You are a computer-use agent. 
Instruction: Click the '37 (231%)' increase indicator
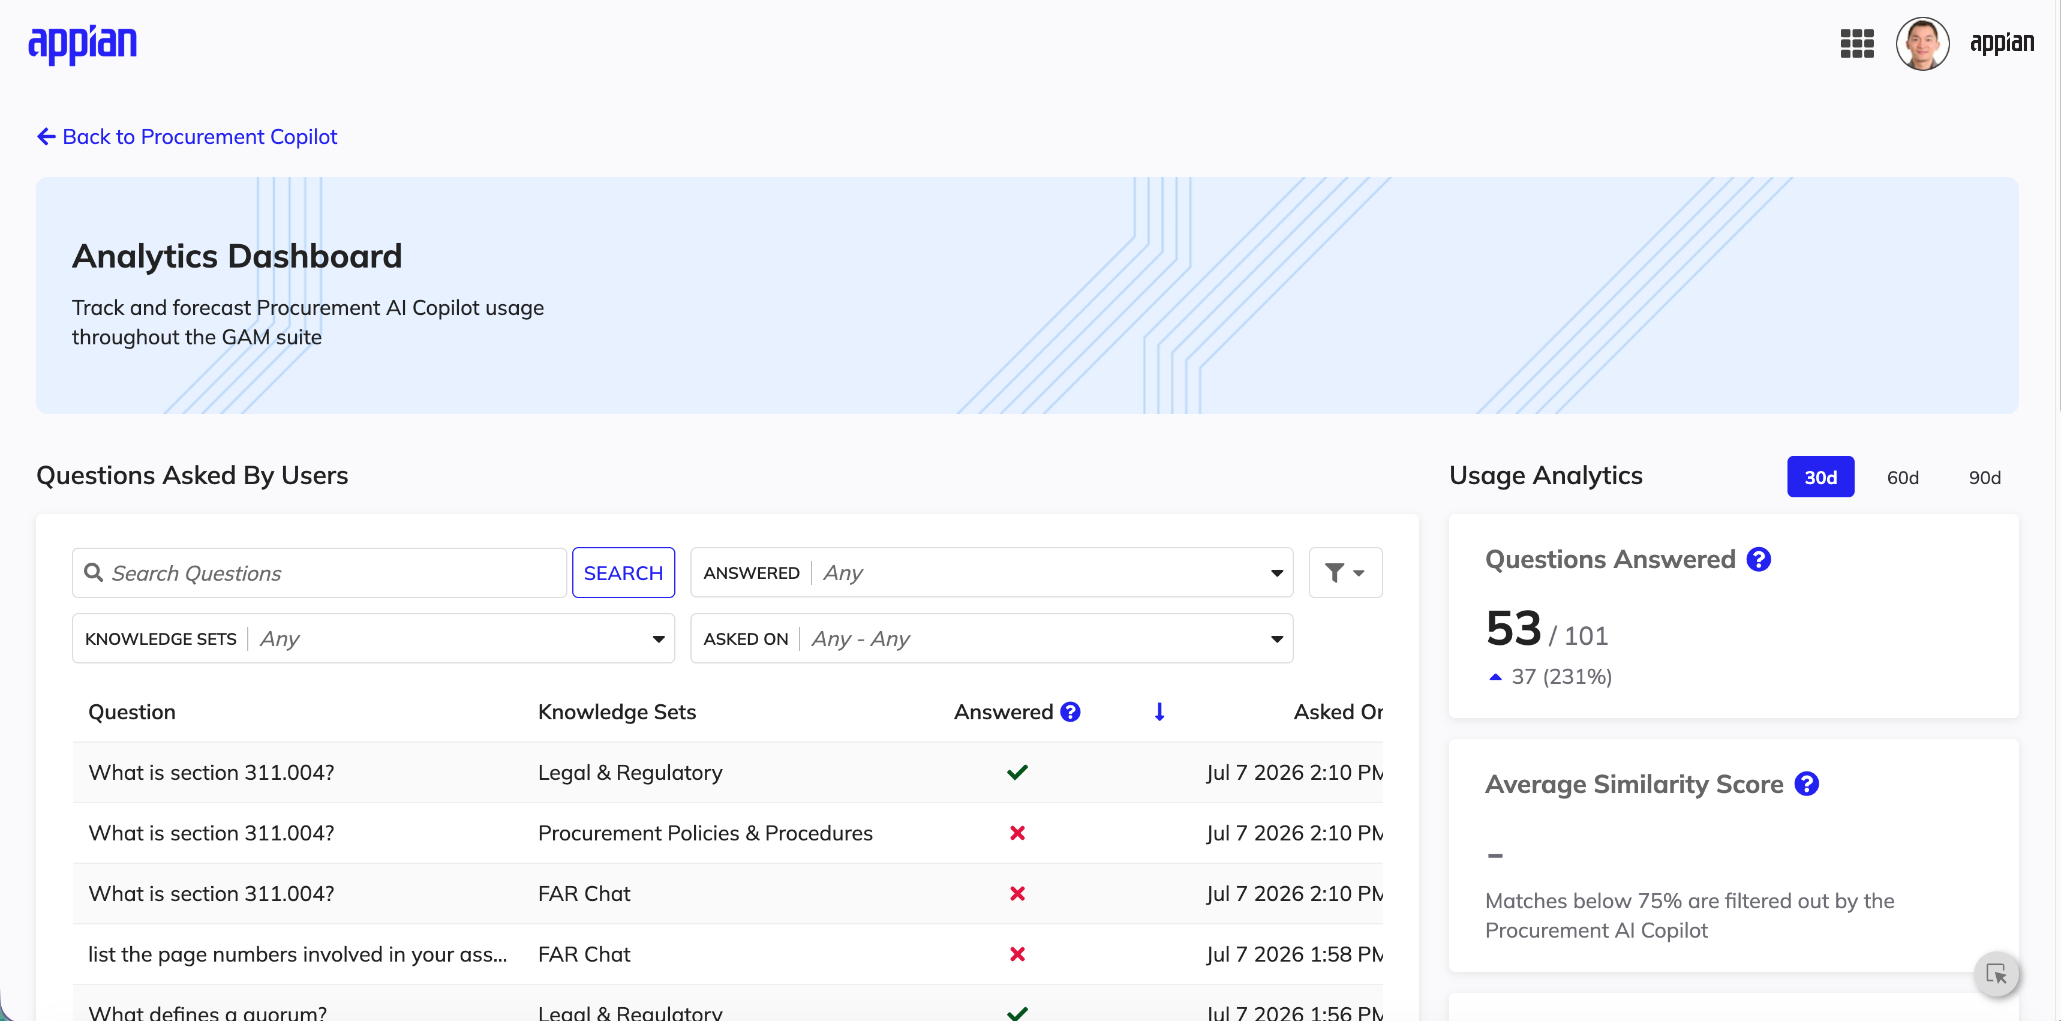pyautogui.click(x=1550, y=676)
